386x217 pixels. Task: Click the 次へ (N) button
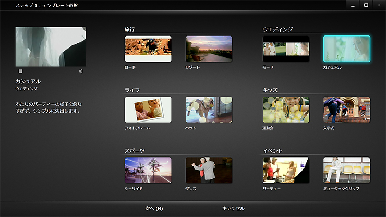coord(154,208)
